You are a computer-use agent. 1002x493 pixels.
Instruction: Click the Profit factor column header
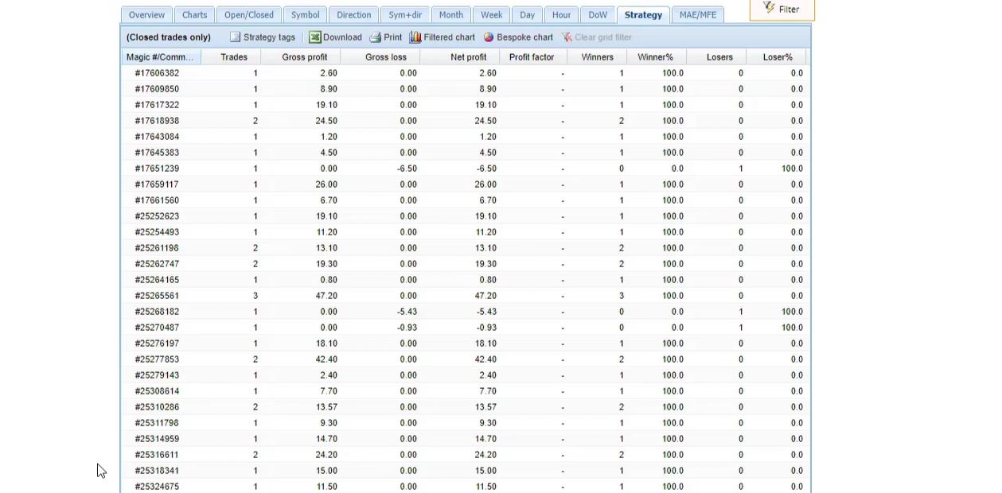click(531, 57)
